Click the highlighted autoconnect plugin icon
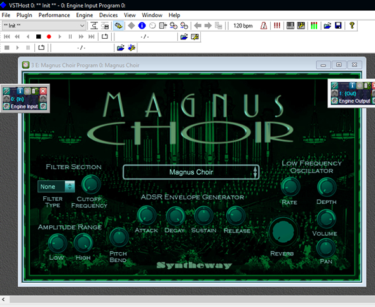This screenshot has height=307, width=375. tap(118, 25)
